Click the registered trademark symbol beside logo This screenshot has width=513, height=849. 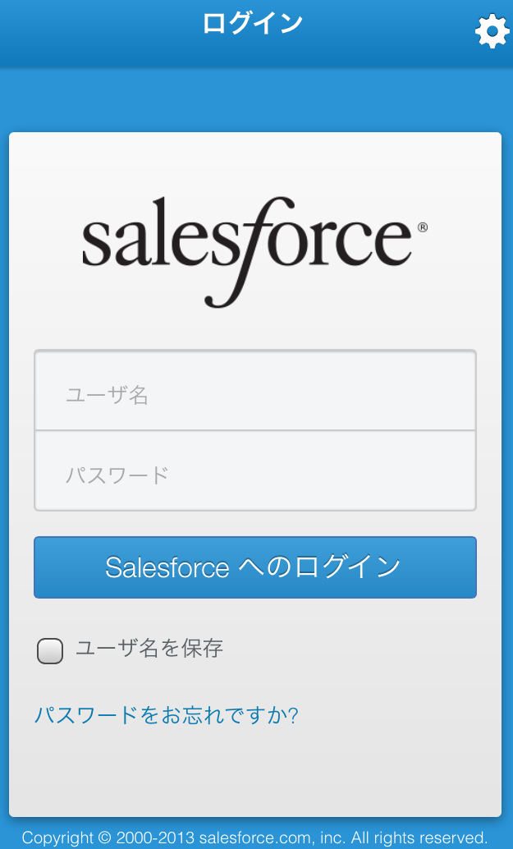point(423,227)
